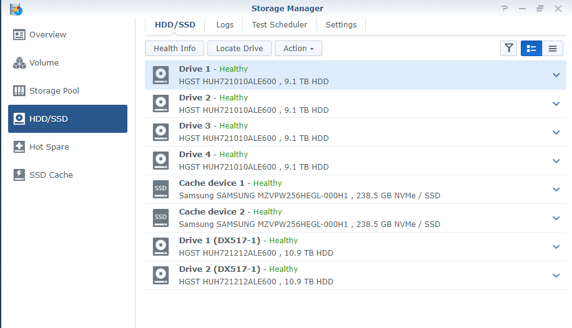This screenshot has width=572, height=328.
Task: Select the Drive 3 Healthy status
Action: pos(234,126)
